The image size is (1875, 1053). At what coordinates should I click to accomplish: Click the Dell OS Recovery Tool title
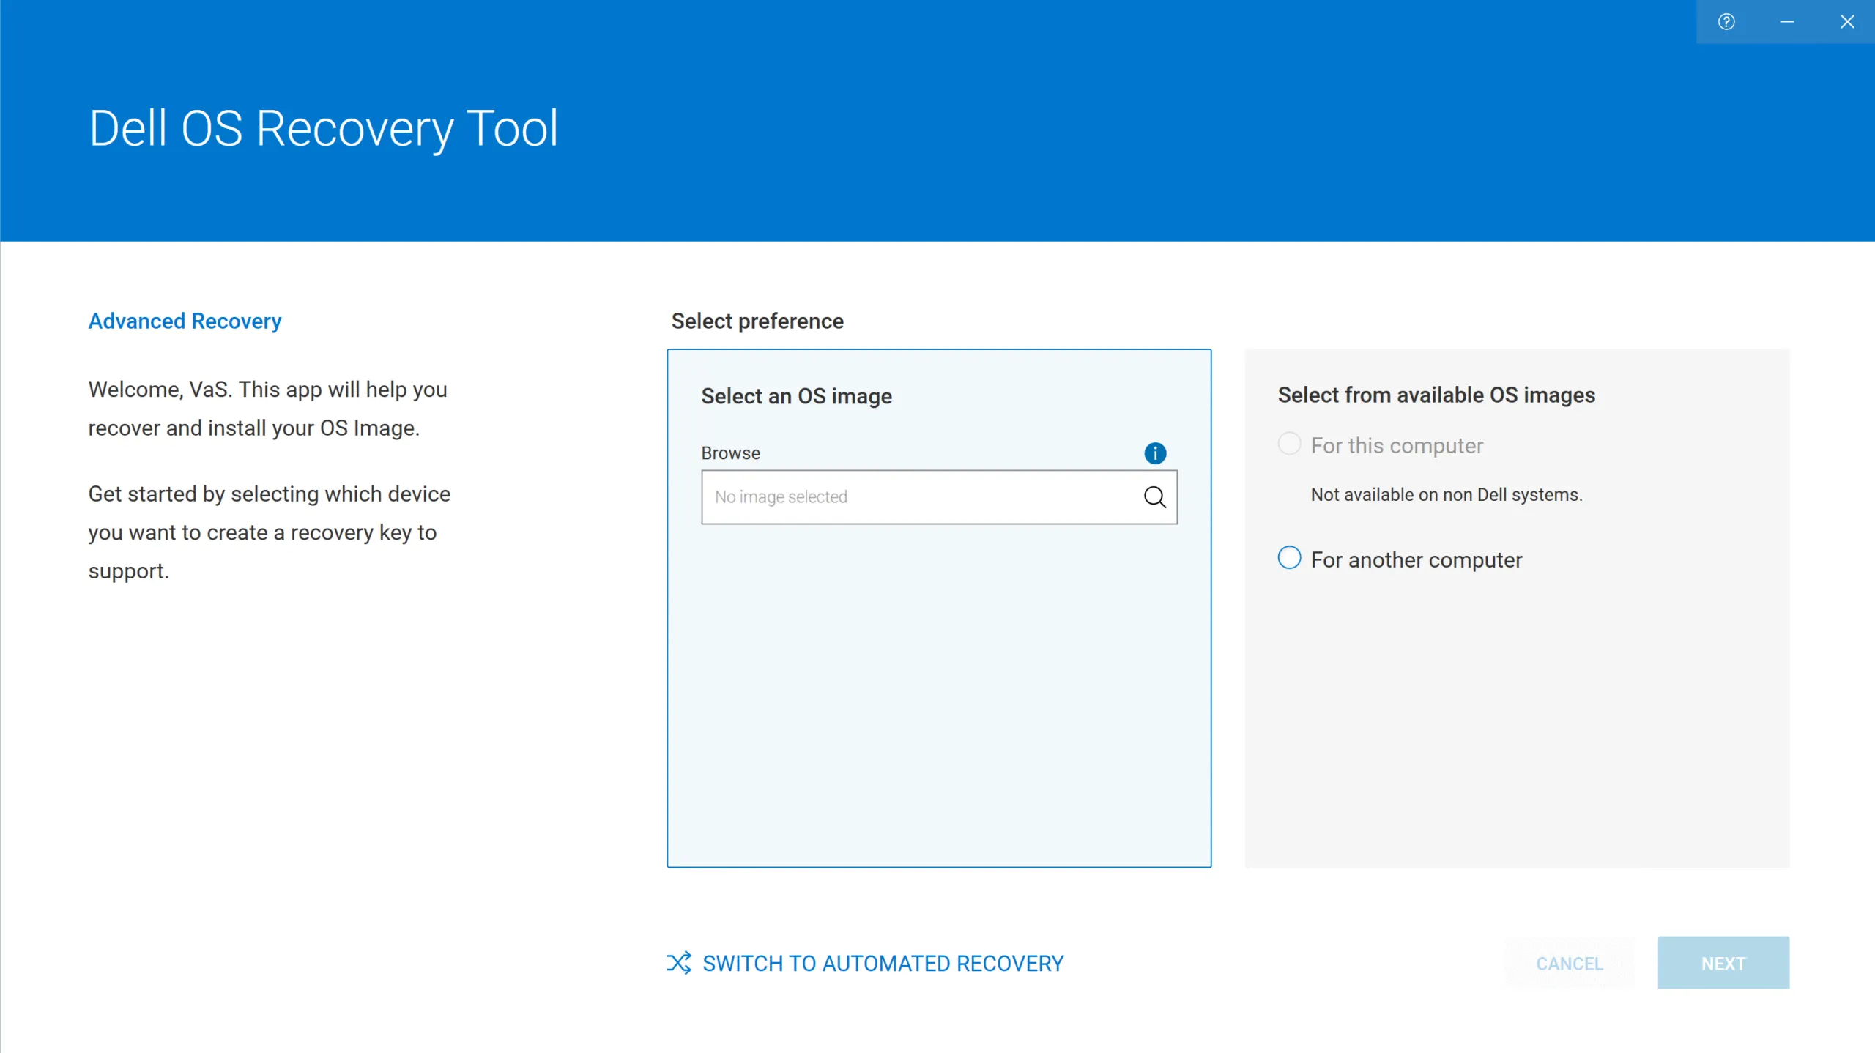click(x=324, y=129)
